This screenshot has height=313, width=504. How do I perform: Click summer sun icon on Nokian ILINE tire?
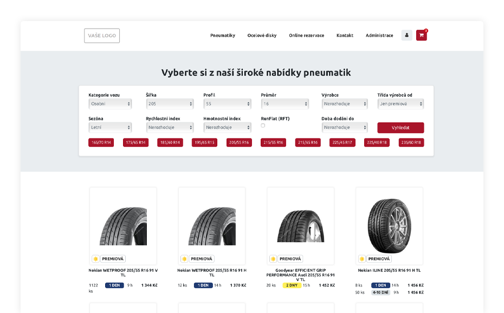tap(361, 259)
